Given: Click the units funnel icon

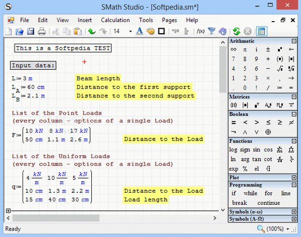Looking at the screenshot, I should tap(212, 31).
